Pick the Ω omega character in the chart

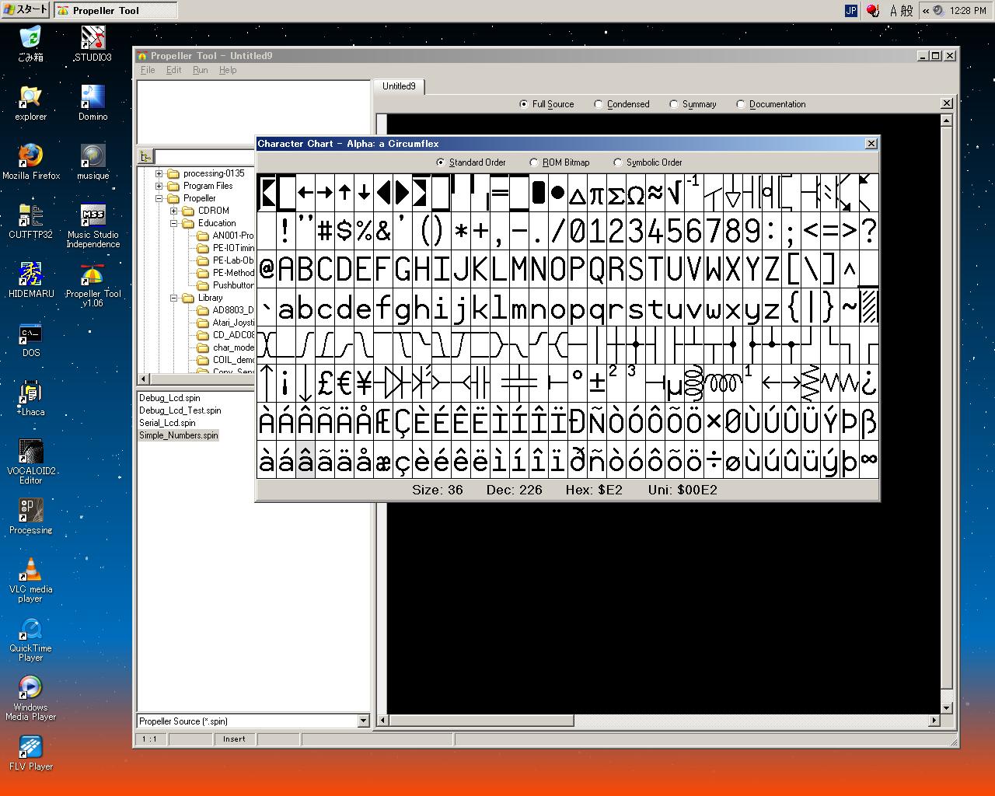coord(636,193)
